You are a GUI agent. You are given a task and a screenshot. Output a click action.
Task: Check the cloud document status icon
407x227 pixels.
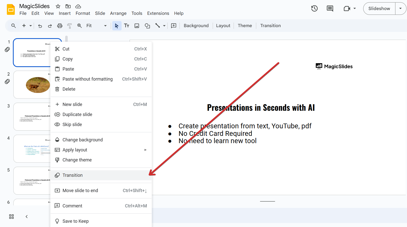tap(78, 6)
